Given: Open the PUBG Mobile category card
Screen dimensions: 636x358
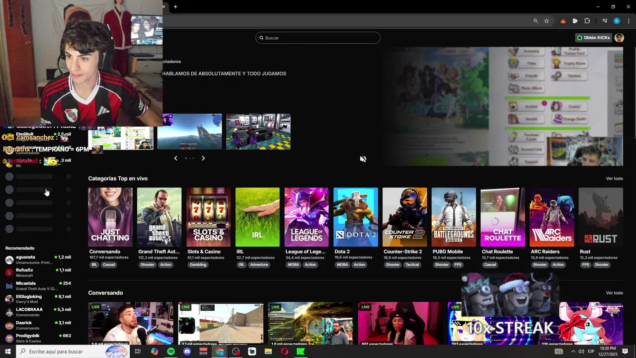Looking at the screenshot, I should click(454, 217).
